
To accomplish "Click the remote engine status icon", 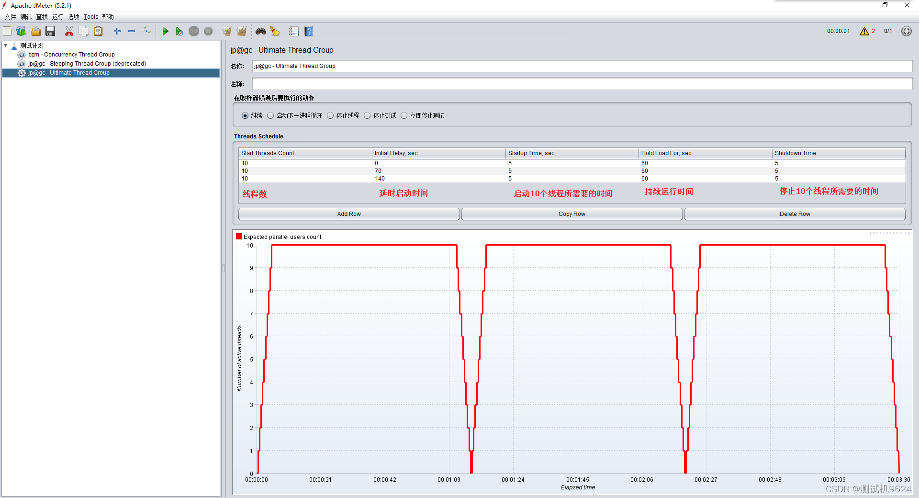I will (907, 31).
